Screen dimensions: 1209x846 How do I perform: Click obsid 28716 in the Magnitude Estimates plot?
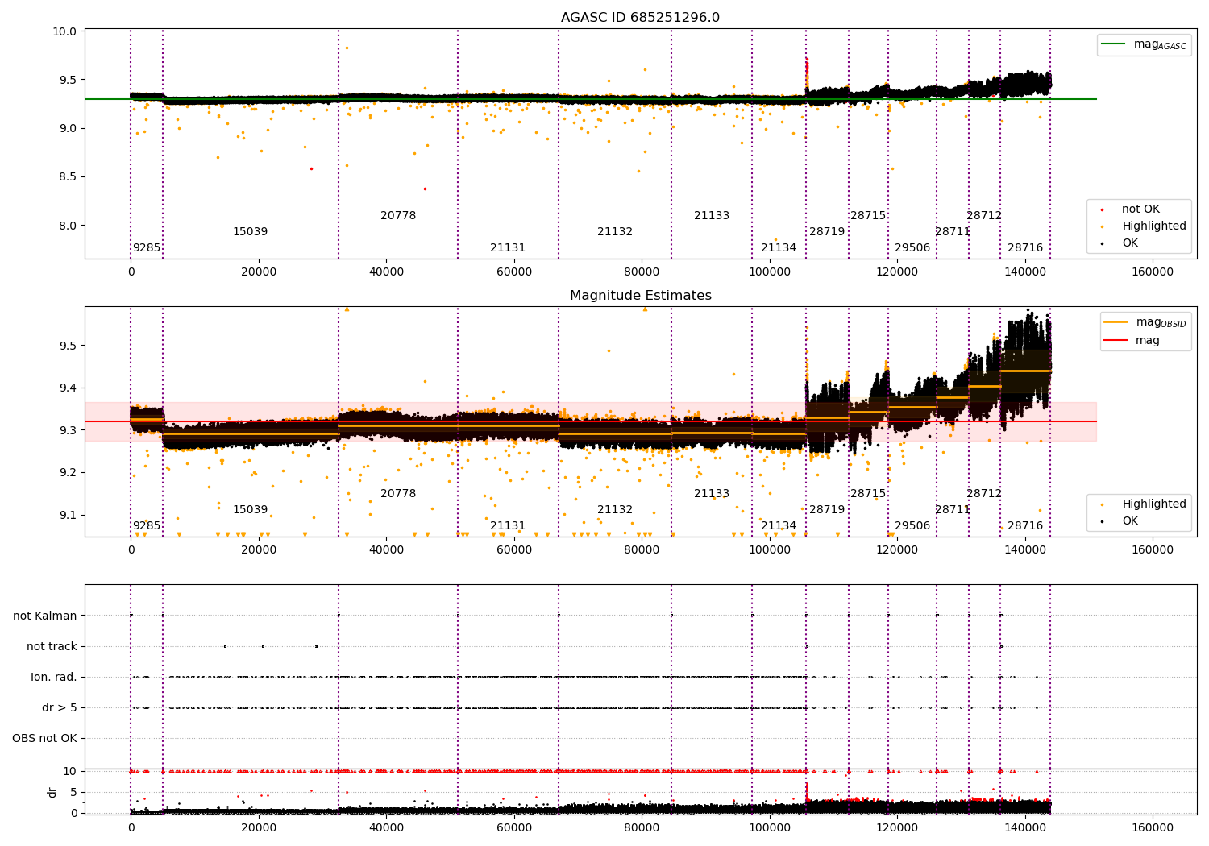tap(1025, 526)
